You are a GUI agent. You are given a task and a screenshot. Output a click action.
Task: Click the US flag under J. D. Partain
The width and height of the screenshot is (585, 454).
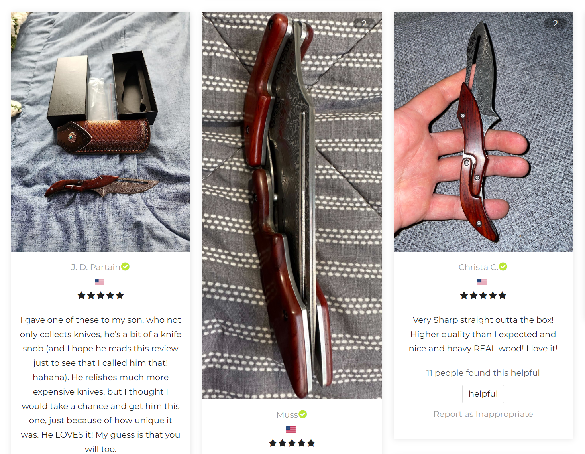pyautogui.click(x=100, y=282)
